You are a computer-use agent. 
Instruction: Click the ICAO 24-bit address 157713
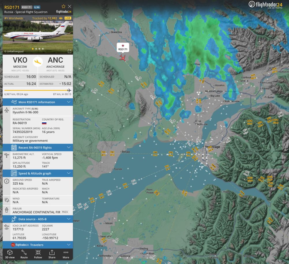18,229
